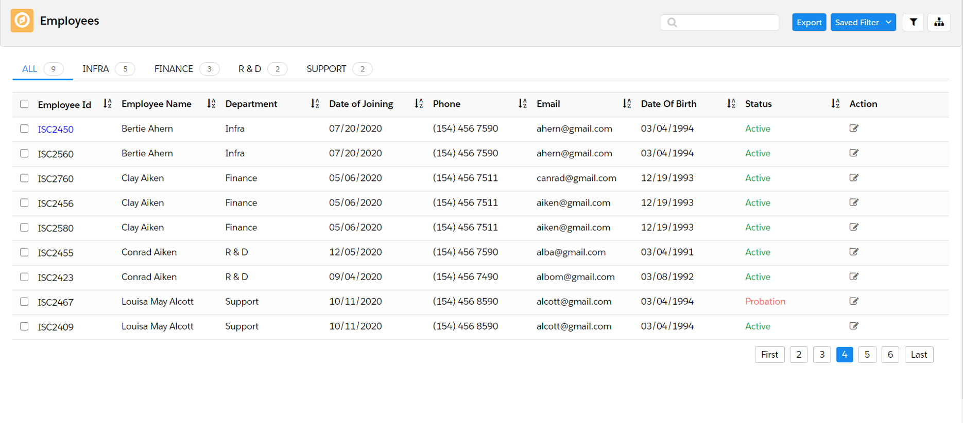Open the FINANCE tab
This screenshot has width=963, height=423.
(x=174, y=69)
